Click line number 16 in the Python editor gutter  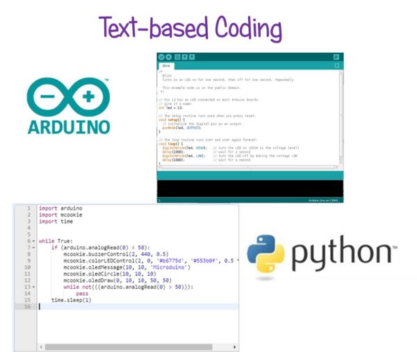[x=27, y=307]
